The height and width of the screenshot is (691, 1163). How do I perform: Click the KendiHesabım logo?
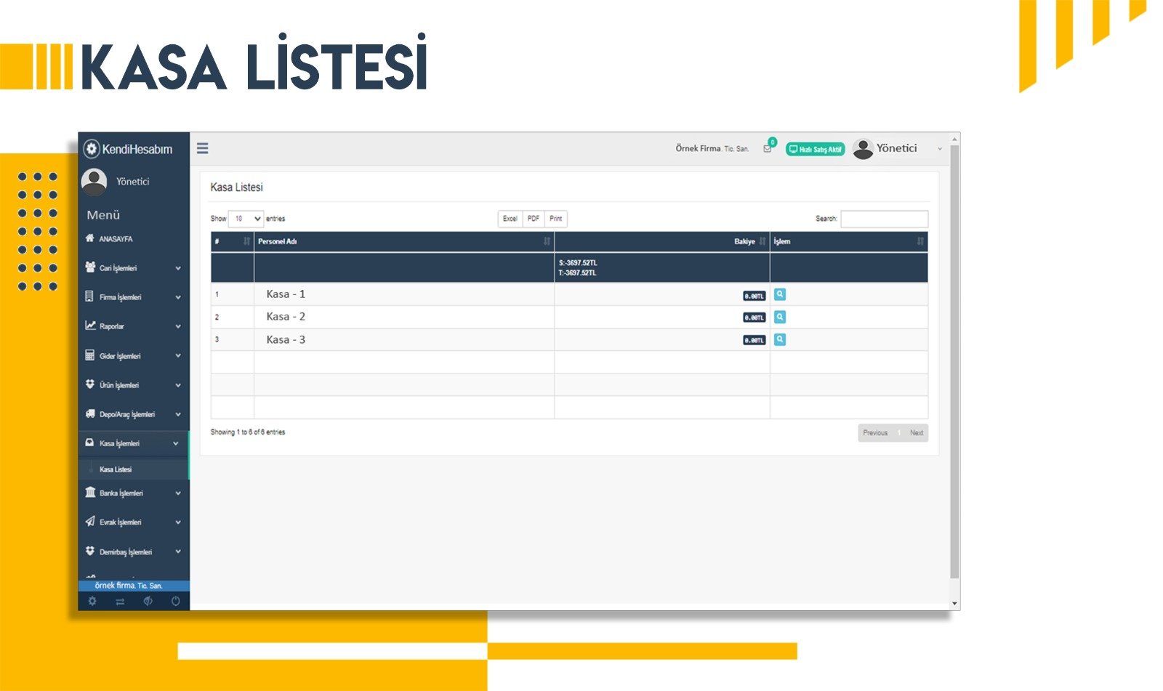[129, 149]
